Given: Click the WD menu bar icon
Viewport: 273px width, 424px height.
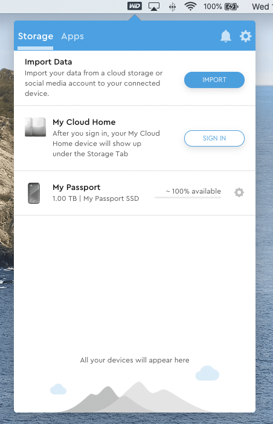Looking at the screenshot, I should [135, 6].
